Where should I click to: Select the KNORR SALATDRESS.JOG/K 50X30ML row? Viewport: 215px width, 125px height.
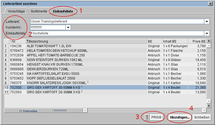tap(86, 83)
